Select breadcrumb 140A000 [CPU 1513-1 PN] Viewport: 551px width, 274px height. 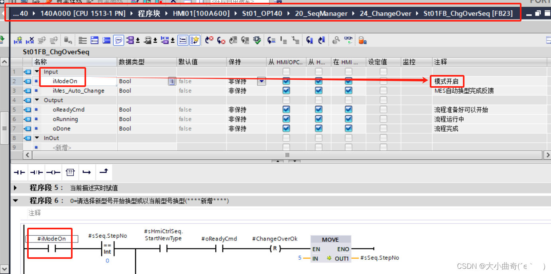tap(83, 14)
